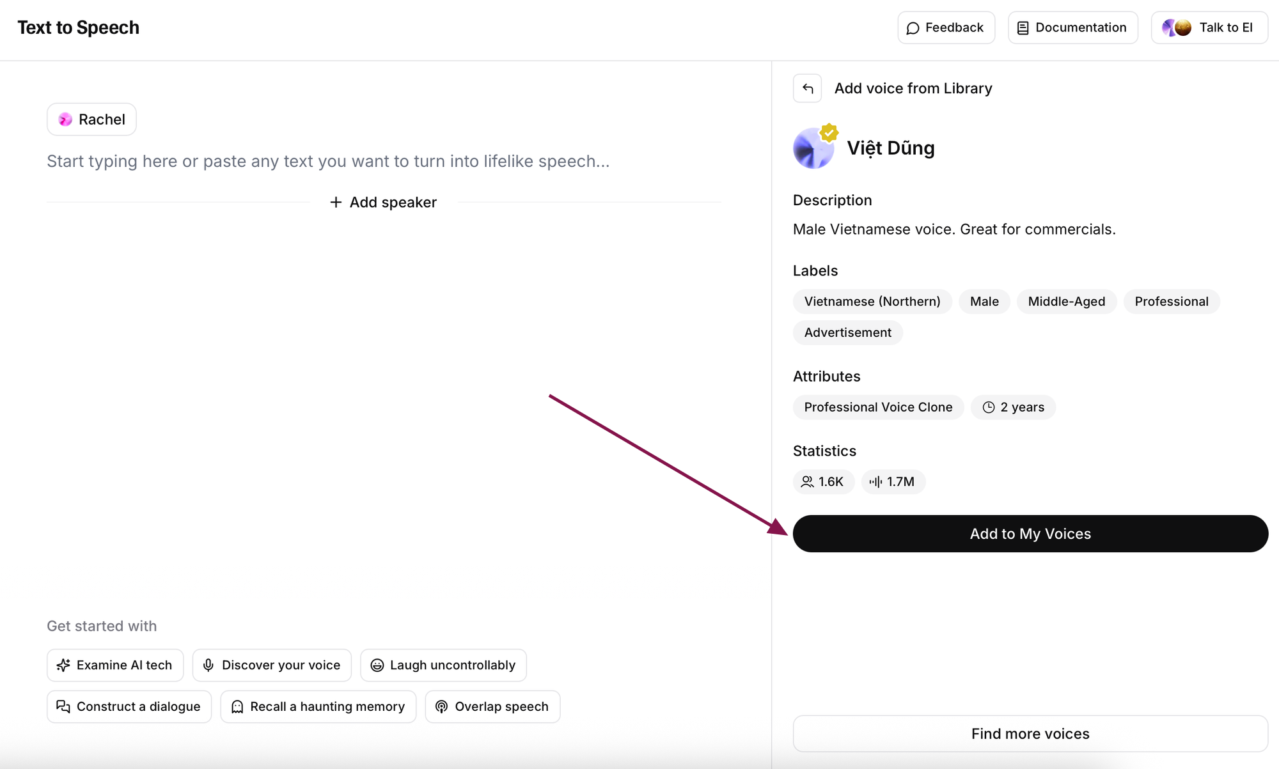Click the Feedback button
Image resolution: width=1279 pixels, height=769 pixels.
coord(946,27)
